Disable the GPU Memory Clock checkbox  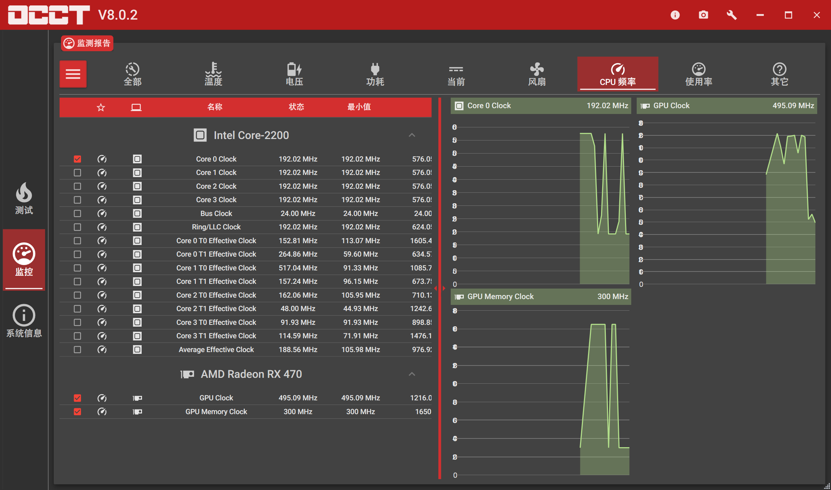click(77, 412)
